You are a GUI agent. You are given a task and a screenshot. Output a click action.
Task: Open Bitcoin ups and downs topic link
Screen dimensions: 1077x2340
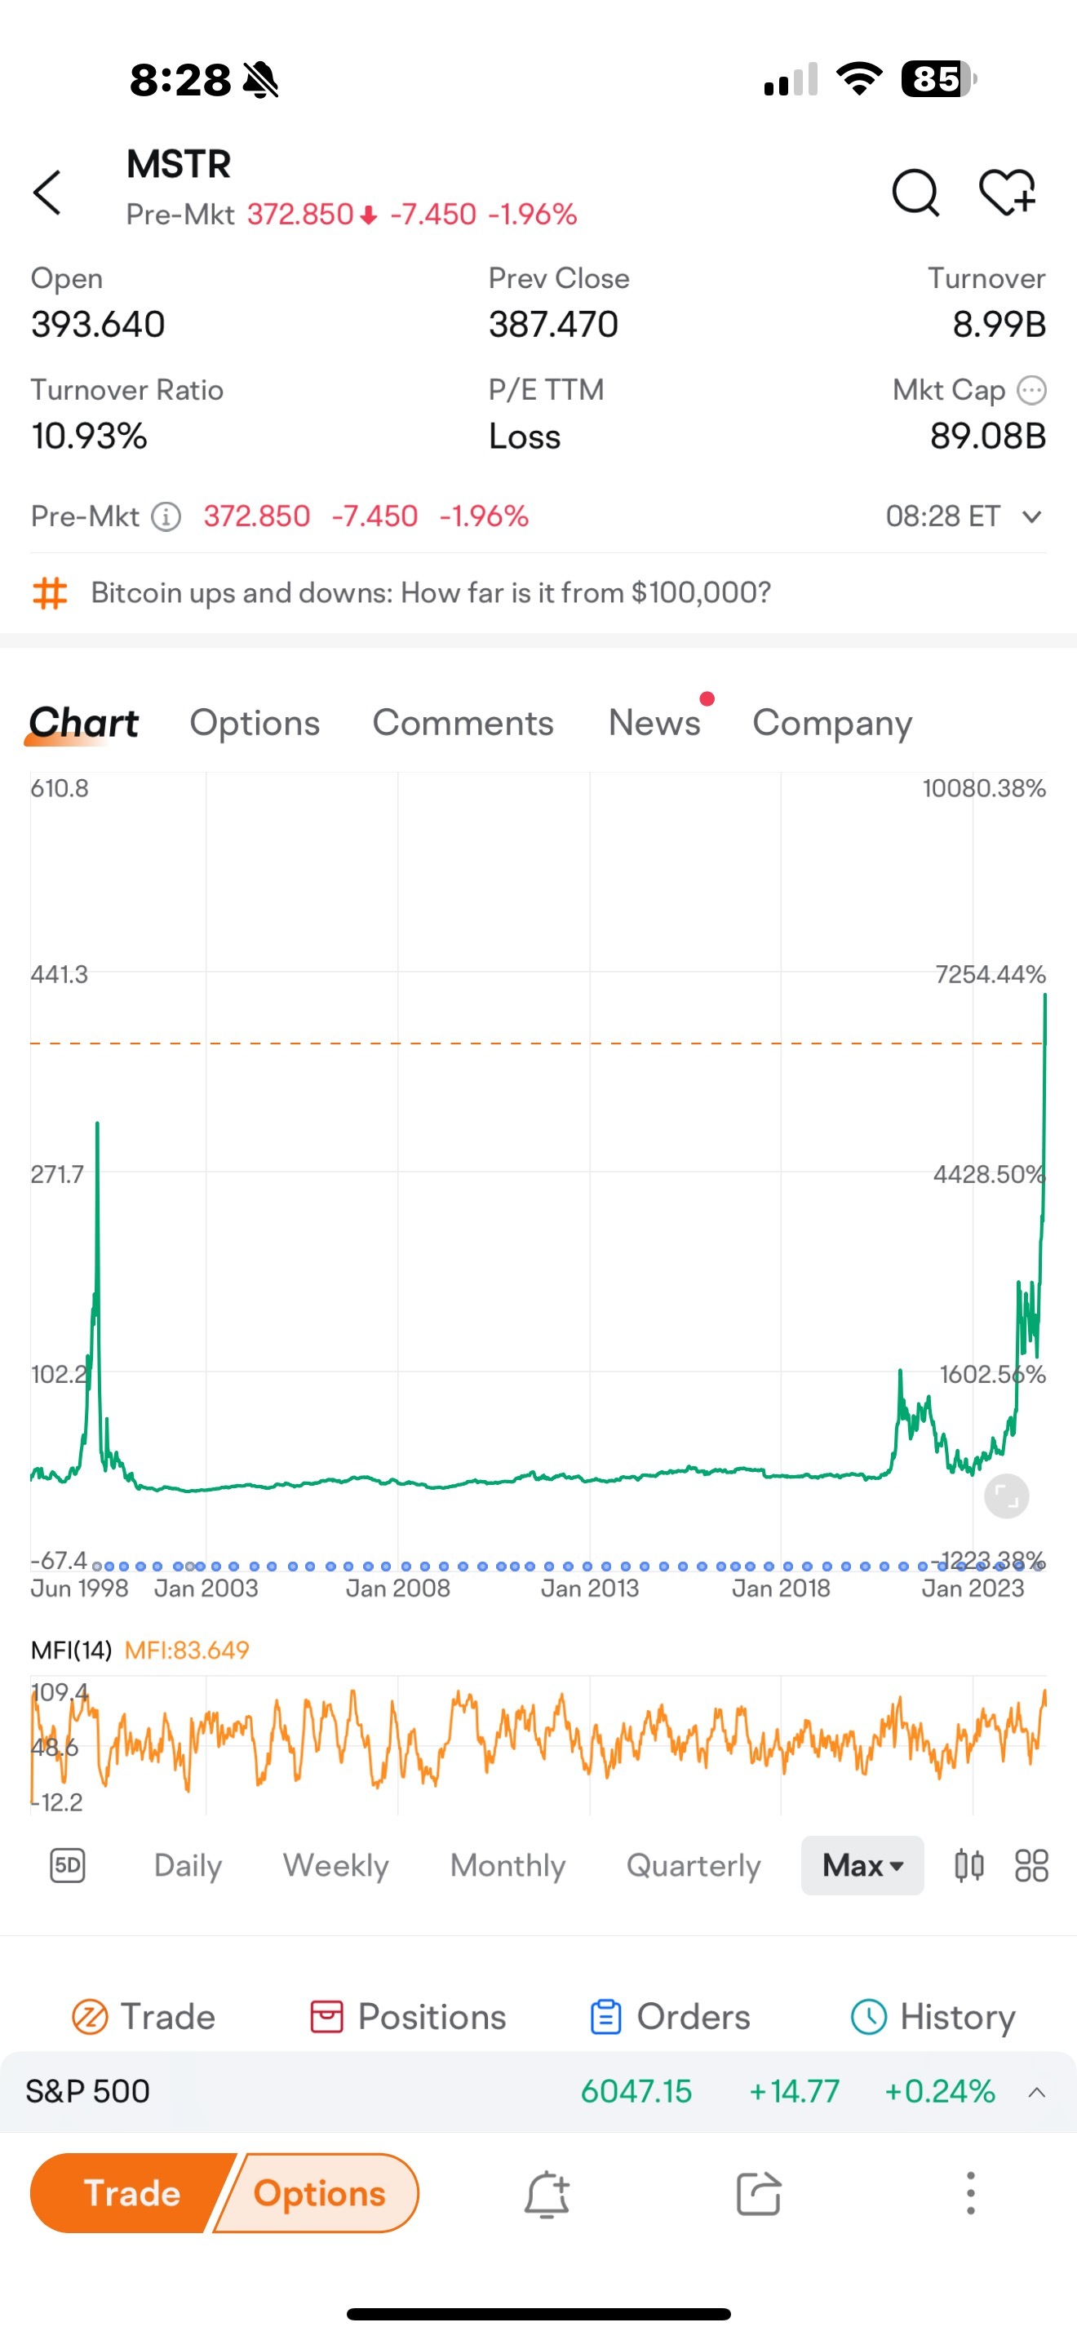[x=431, y=593]
